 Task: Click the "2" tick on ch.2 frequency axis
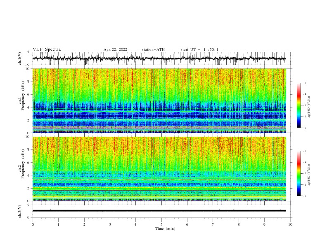click(x=28, y=188)
